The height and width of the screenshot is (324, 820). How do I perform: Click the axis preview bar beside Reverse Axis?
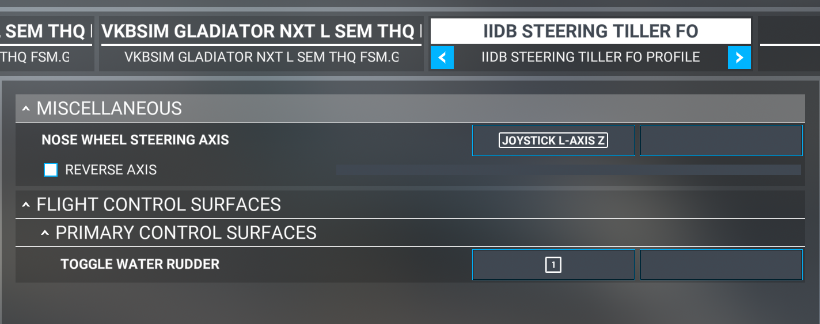pyautogui.click(x=568, y=170)
